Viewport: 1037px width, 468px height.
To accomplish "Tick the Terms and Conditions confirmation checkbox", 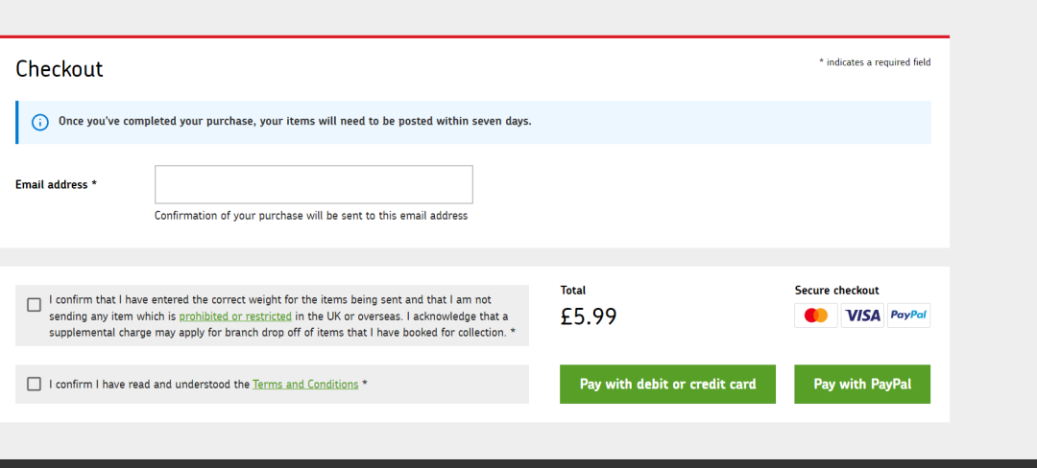I will [x=34, y=384].
